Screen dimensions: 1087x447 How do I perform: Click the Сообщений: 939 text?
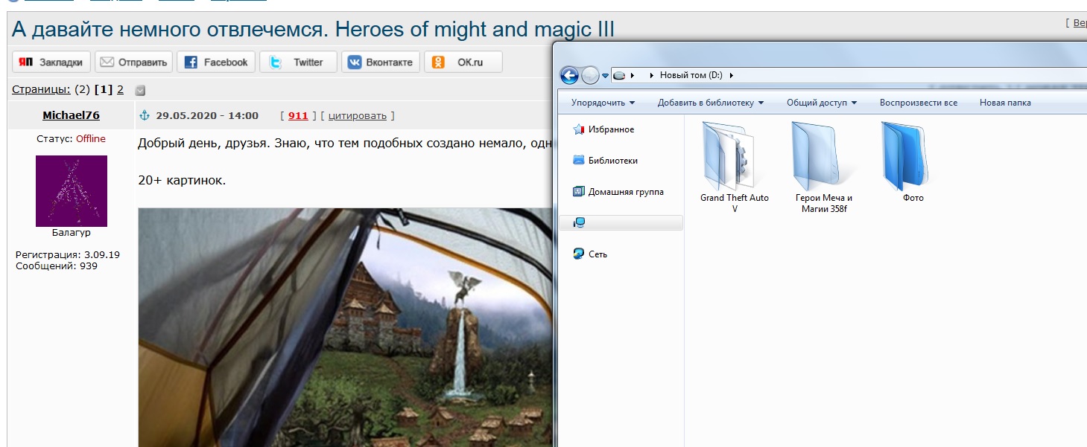[x=57, y=266]
